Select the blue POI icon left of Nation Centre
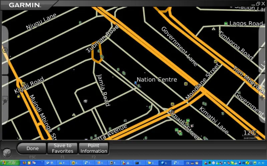 point(136,83)
